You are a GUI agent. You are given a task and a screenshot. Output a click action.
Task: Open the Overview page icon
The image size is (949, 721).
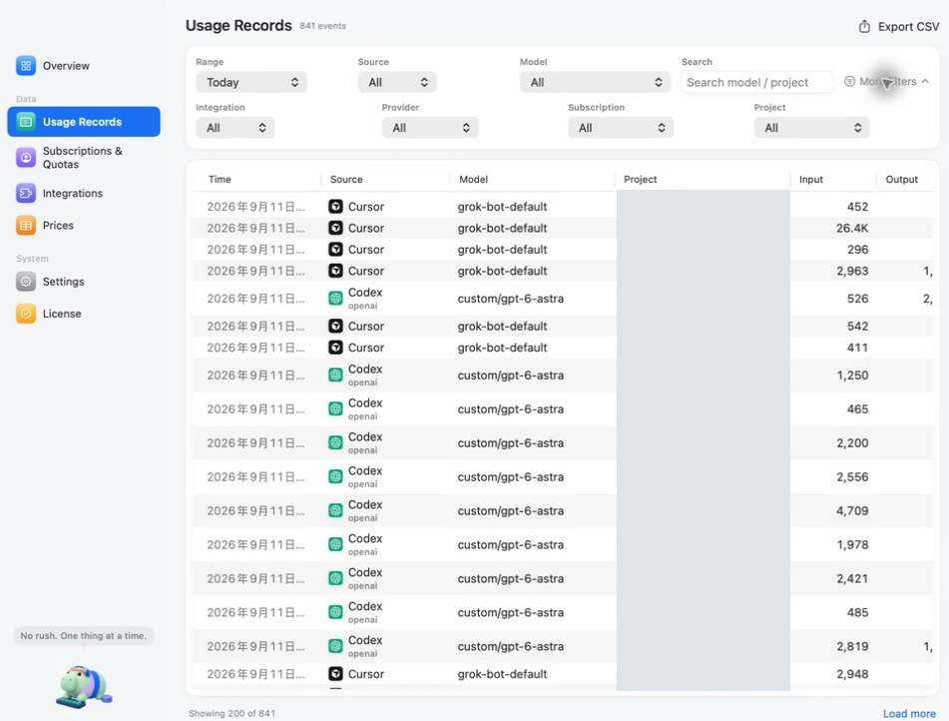point(25,66)
